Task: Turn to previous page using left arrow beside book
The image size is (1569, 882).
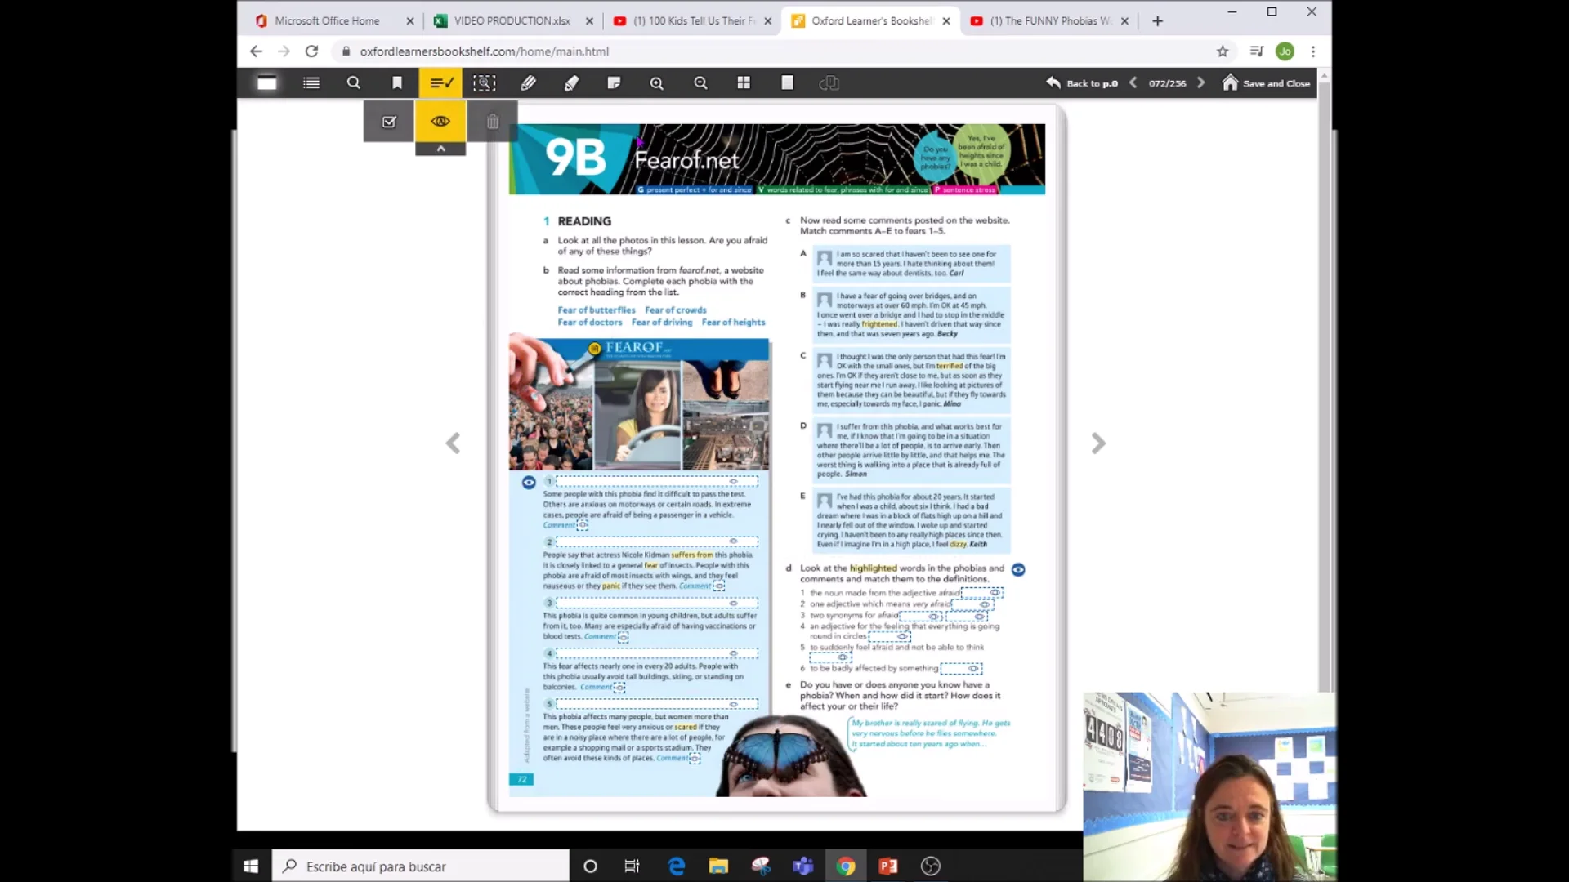Action: (453, 443)
